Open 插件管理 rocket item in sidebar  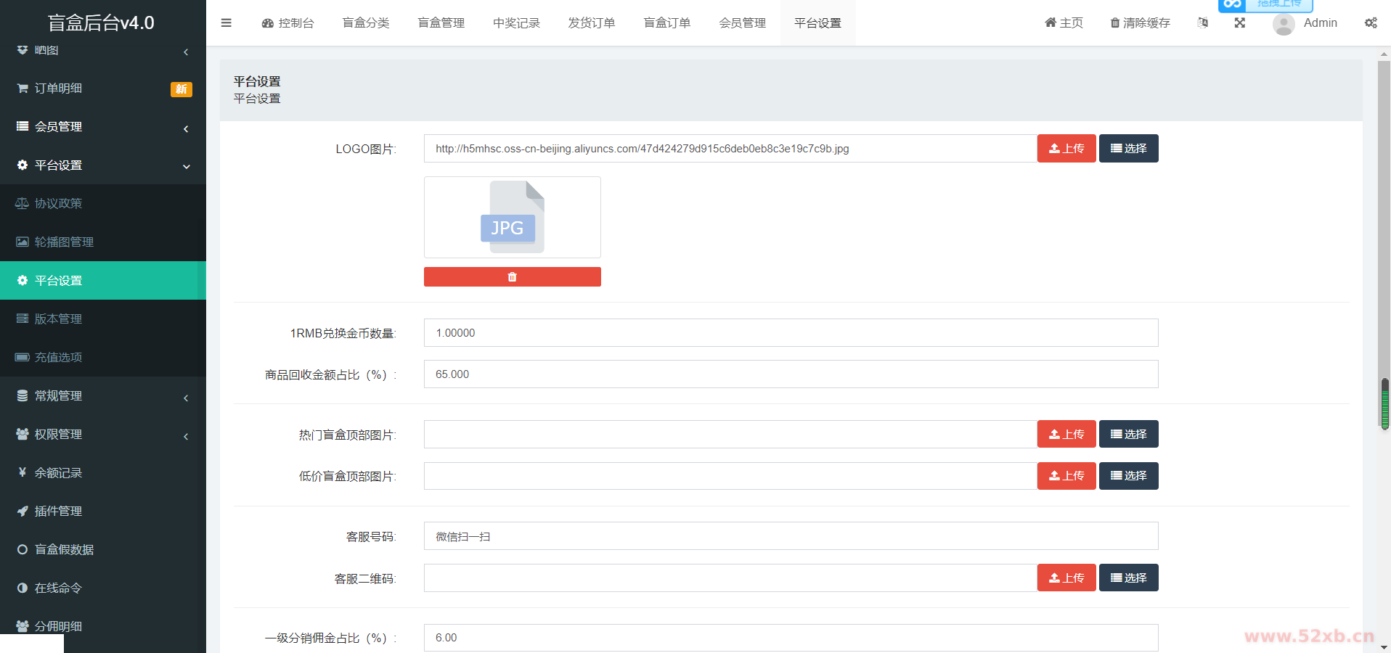(58, 512)
